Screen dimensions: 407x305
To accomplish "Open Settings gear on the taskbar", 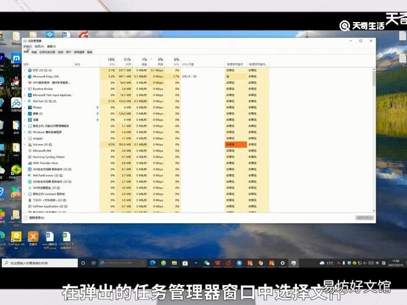I will pos(283,263).
